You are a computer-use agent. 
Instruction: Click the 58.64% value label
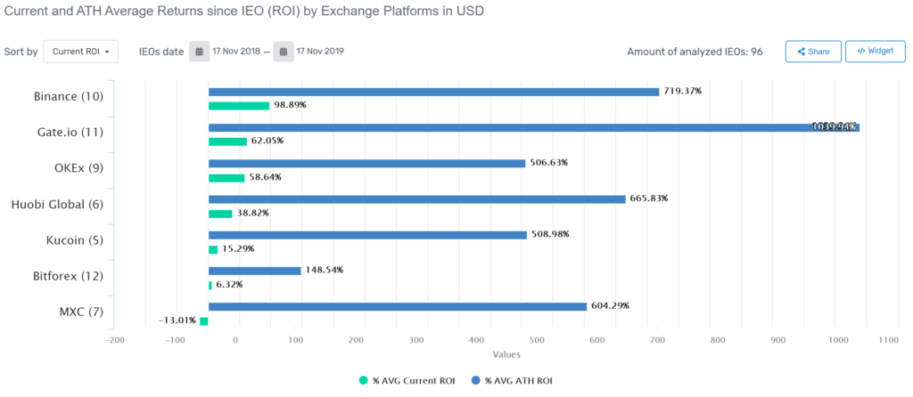[265, 177]
